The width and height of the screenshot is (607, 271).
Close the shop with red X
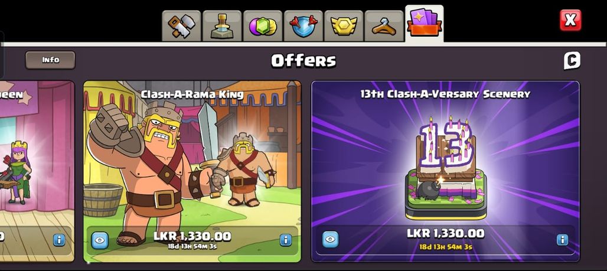pos(570,20)
